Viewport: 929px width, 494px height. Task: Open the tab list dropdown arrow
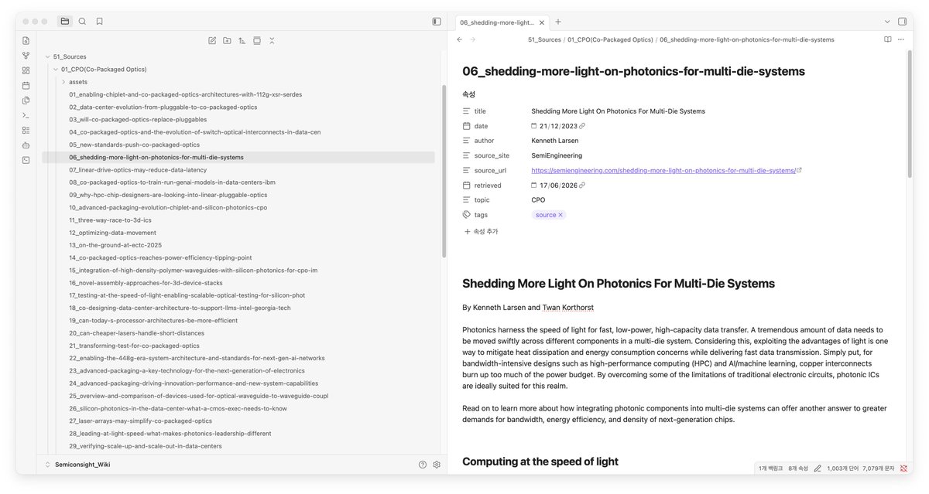point(887,22)
